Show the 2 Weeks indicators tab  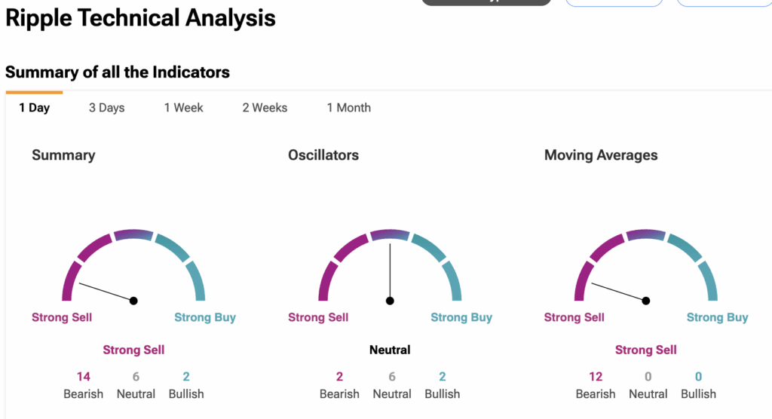265,108
